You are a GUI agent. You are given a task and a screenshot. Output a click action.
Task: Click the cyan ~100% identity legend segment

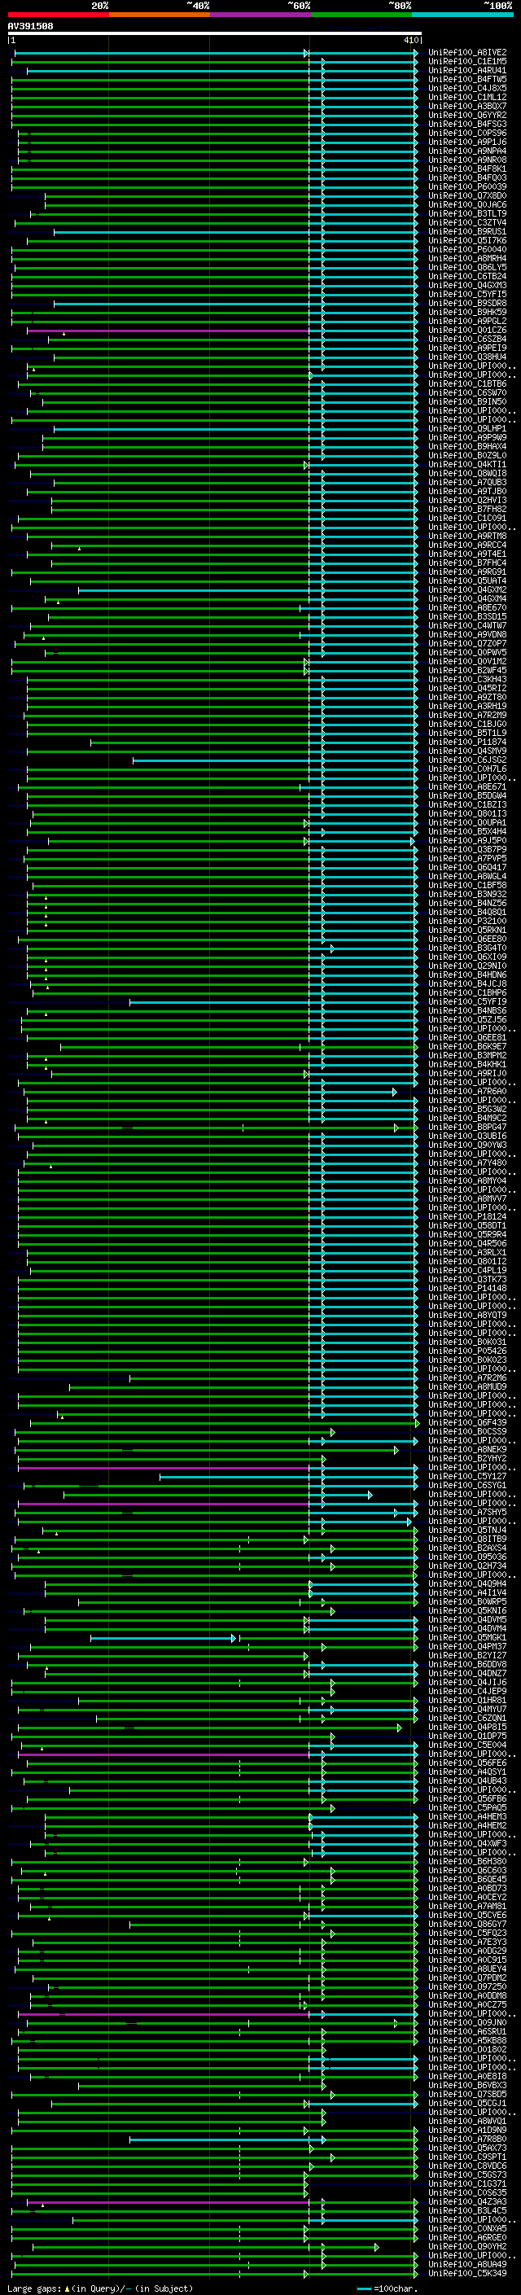tap(462, 15)
